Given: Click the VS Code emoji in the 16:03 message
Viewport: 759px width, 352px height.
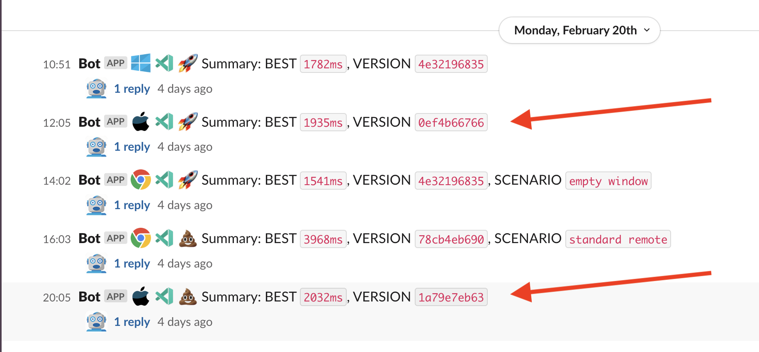Looking at the screenshot, I should click(x=164, y=239).
